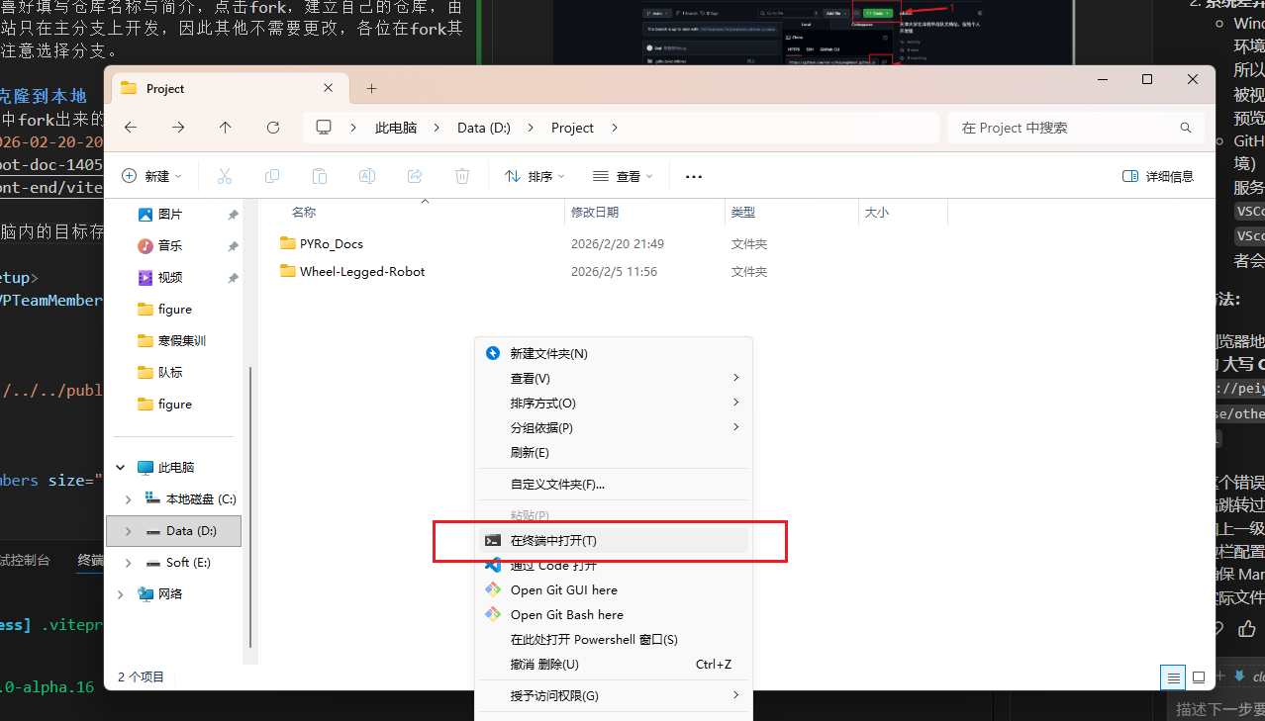This screenshot has width=1265, height=721.
Task: Choose 在终端中打开(T) in context menu
Action: [x=614, y=540]
